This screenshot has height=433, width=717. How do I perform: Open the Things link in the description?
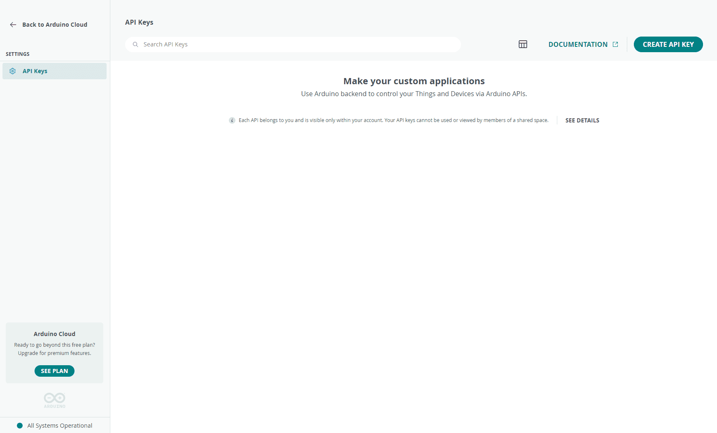(x=424, y=94)
